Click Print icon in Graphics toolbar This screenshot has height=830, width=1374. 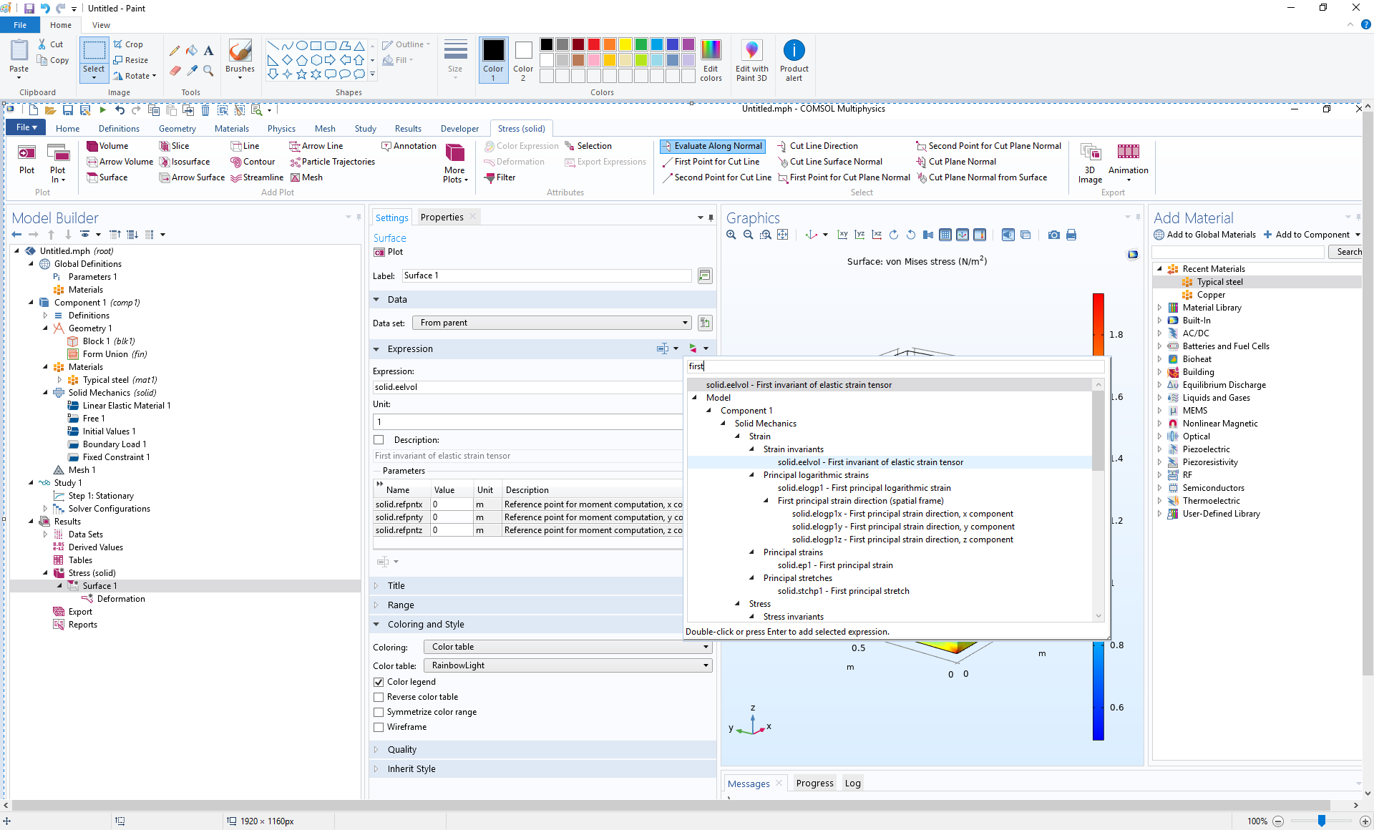pyautogui.click(x=1071, y=235)
